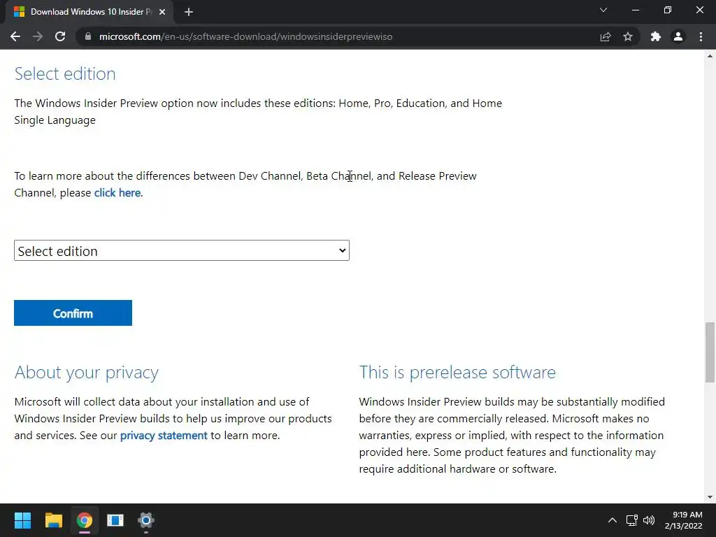Image resolution: width=716 pixels, height=537 pixels.
Task: Select the Download Windows 10 Insider tab
Action: click(x=89, y=12)
